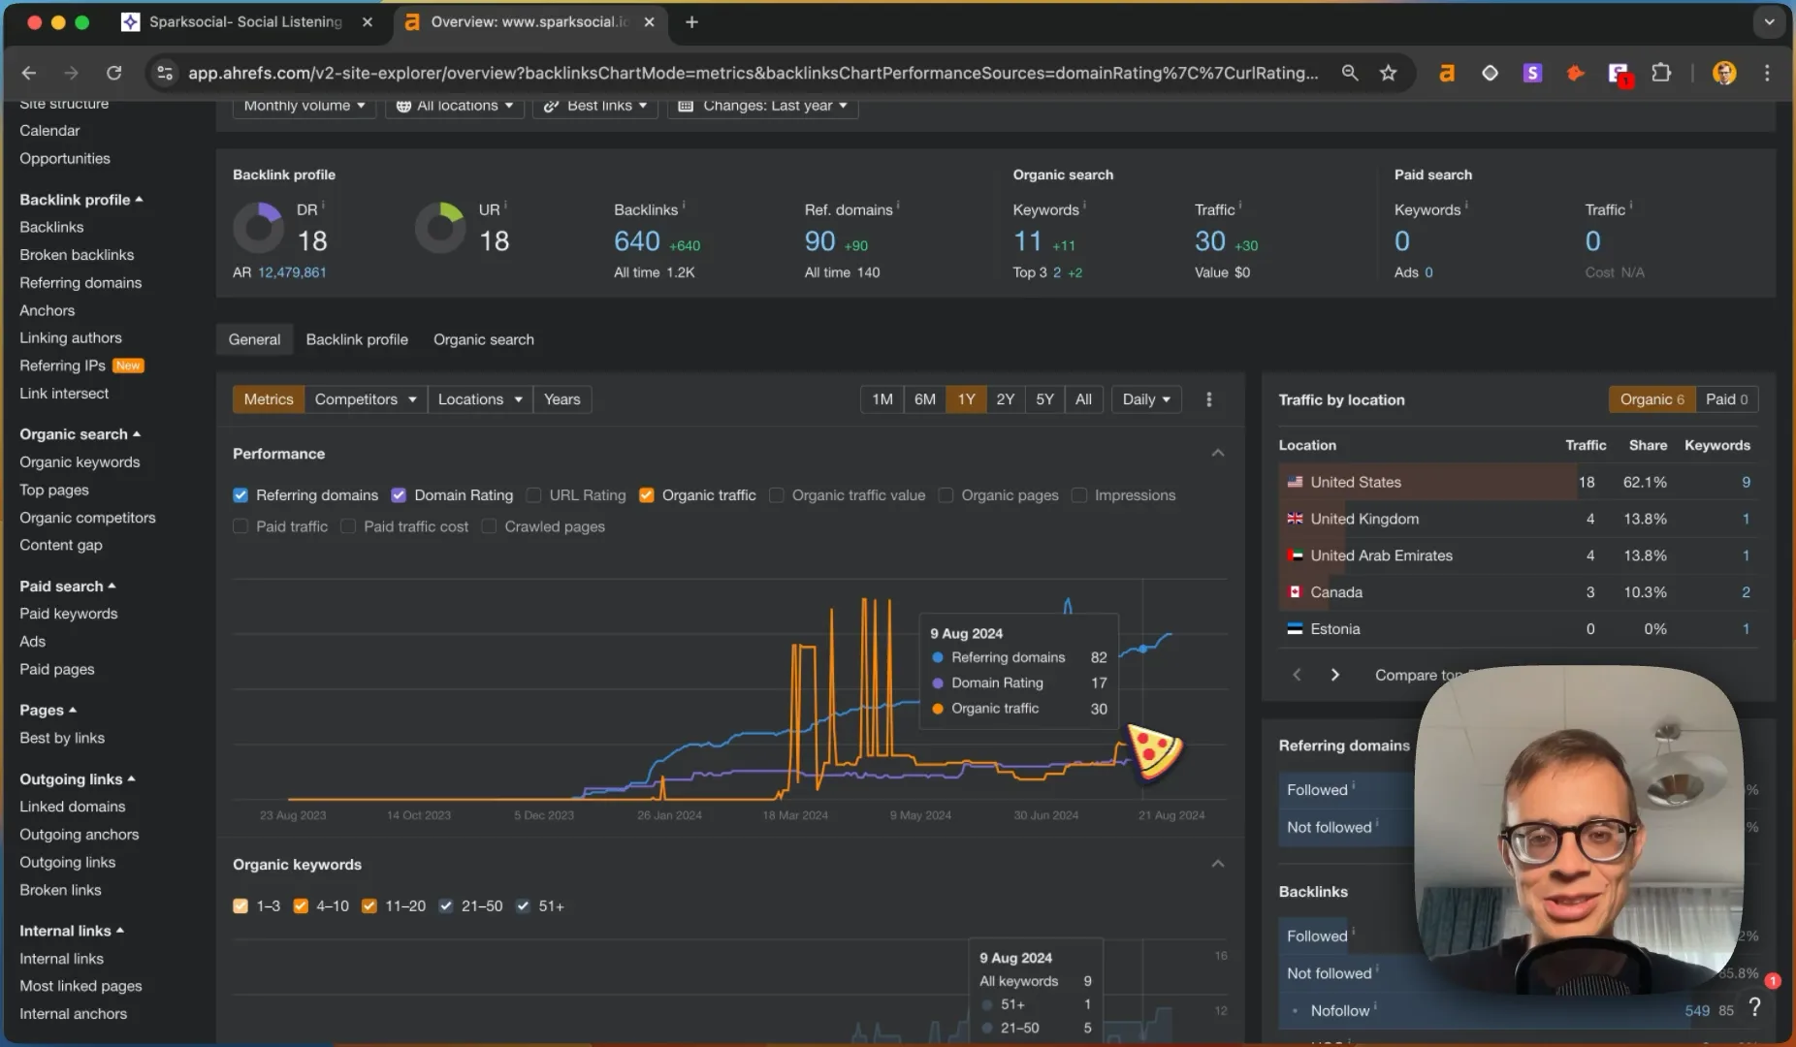The width and height of the screenshot is (1796, 1047).
Task: Click the Years chart button
Action: click(x=562, y=399)
